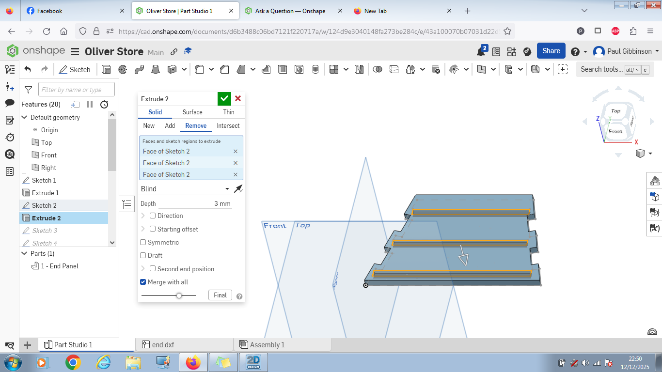Image resolution: width=662 pixels, height=372 pixels.
Task: Collapse the Parts (1) section
Action: click(25, 253)
